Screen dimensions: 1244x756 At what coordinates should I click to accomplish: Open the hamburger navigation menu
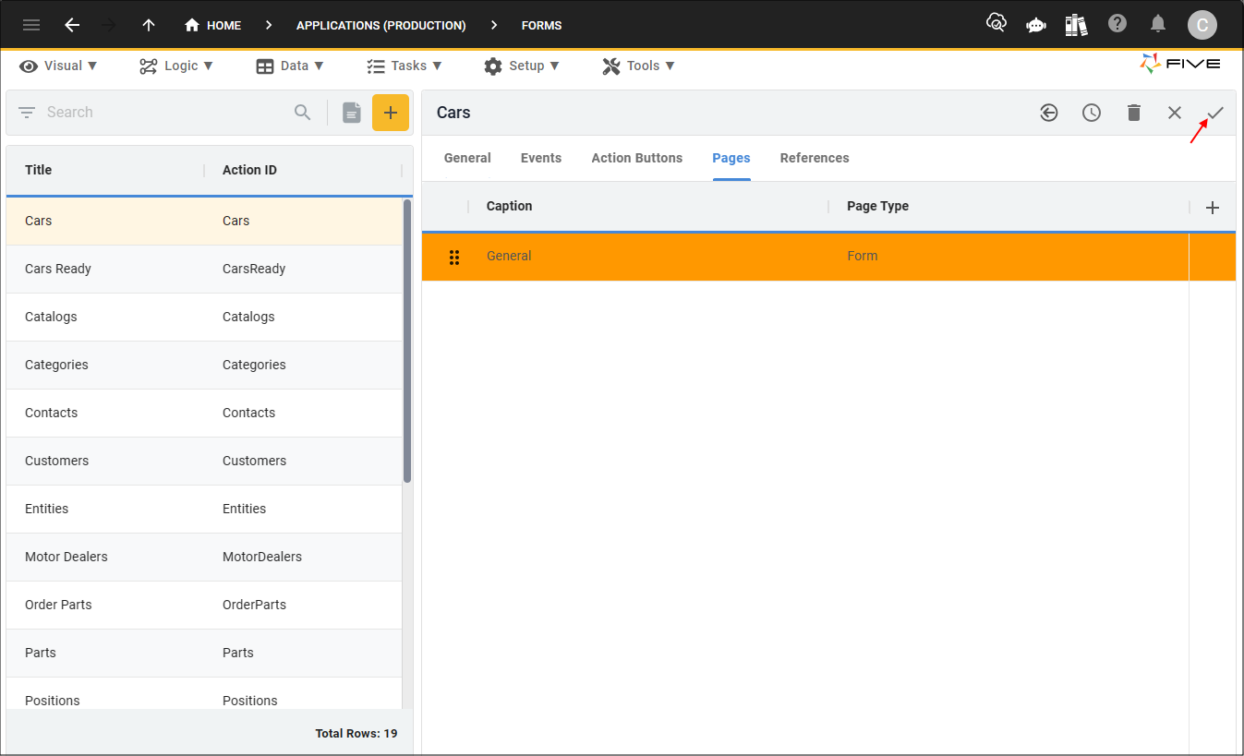point(31,25)
